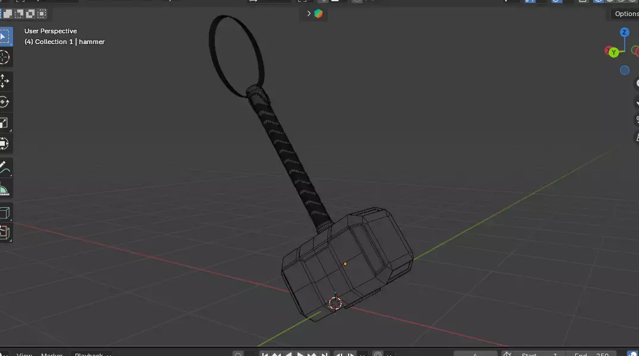Snap view to negative Z gizmo circle
This screenshot has height=356, width=639.
point(624,70)
